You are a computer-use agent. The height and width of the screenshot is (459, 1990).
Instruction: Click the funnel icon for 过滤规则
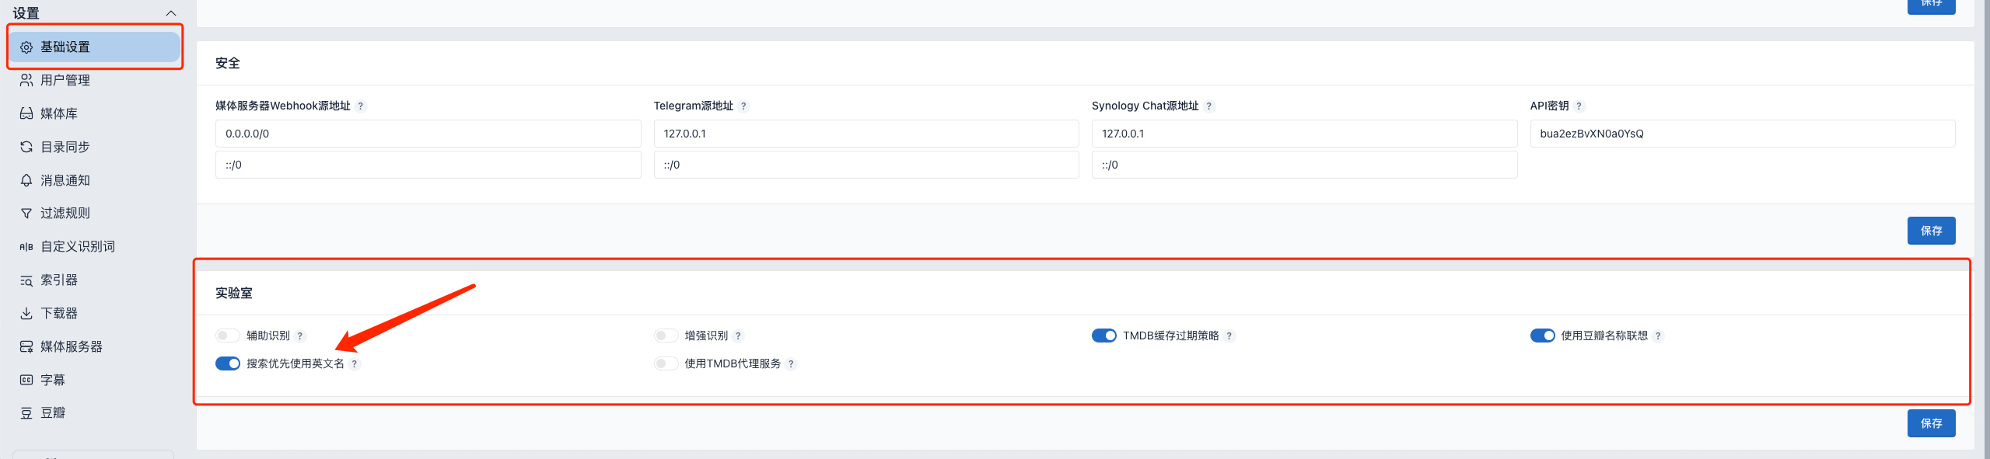(x=26, y=214)
